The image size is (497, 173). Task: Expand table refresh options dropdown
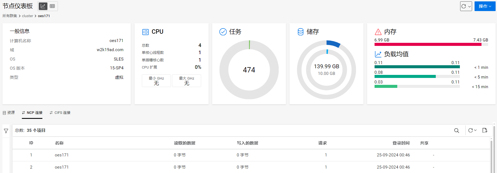472,130
